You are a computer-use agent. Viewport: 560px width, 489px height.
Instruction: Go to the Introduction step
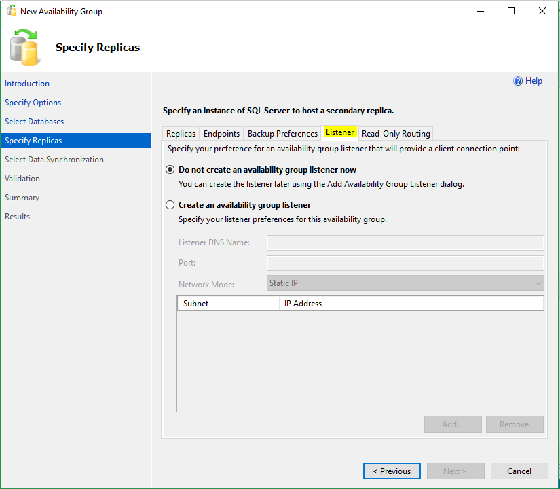pyautogui.click(x=27, y=83)
